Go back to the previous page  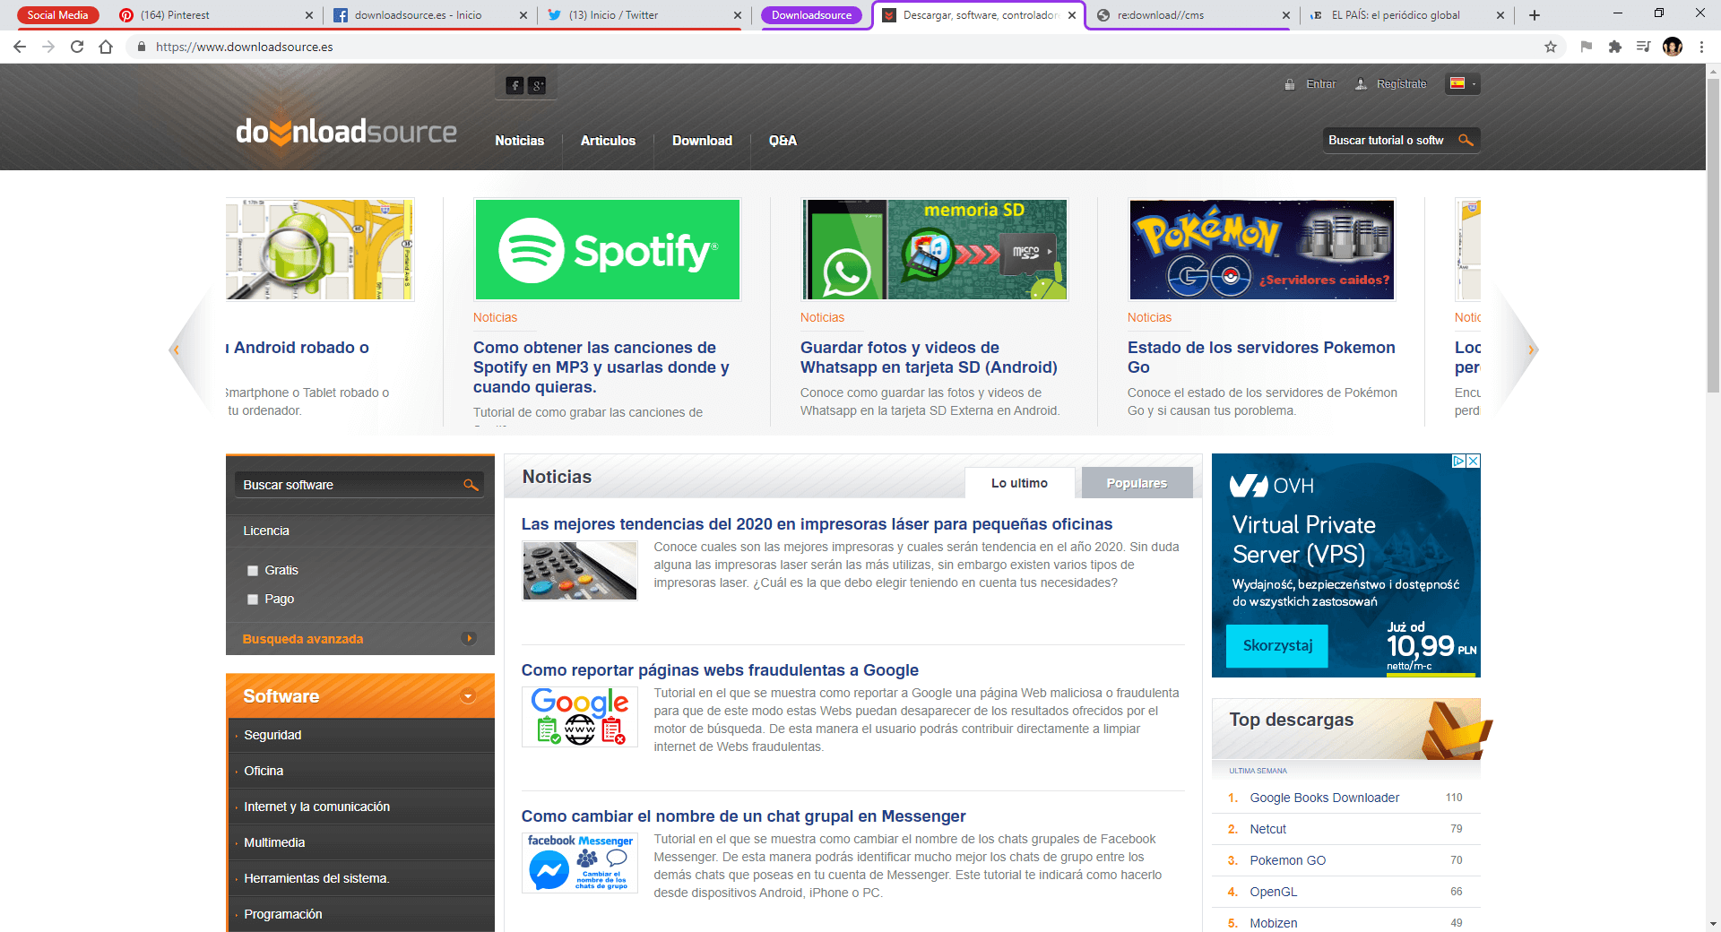point(20,47)
